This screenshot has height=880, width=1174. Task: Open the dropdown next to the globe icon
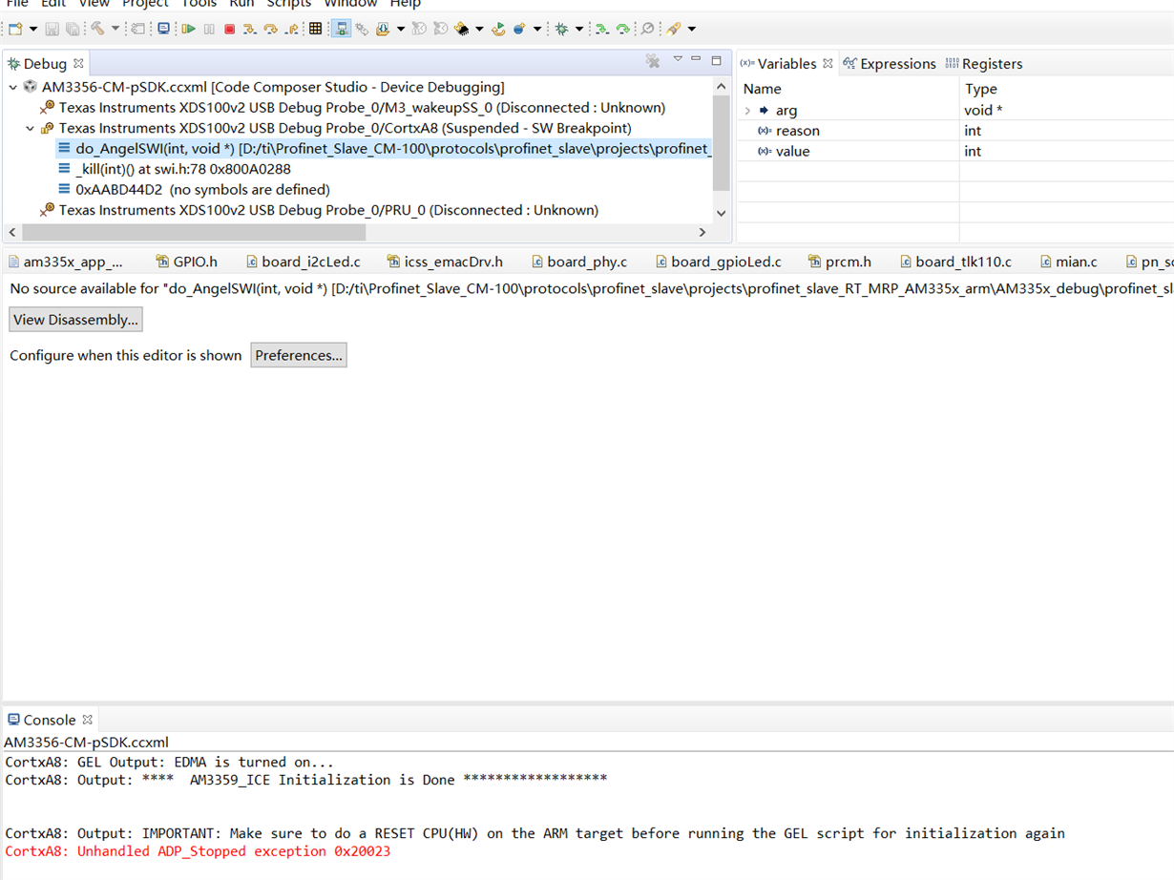coord(537,29)
